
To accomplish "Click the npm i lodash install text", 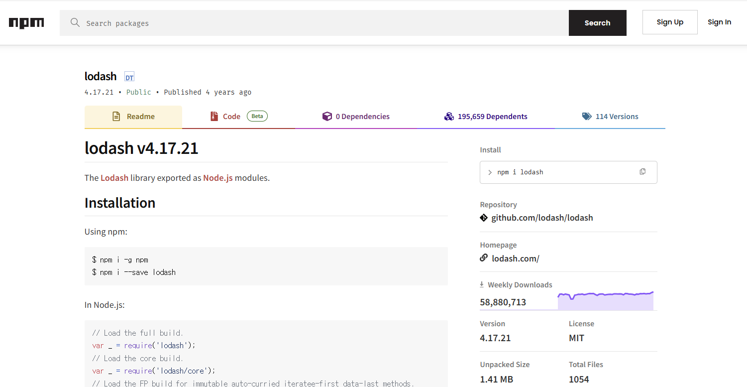I will (x=520, y=172).
